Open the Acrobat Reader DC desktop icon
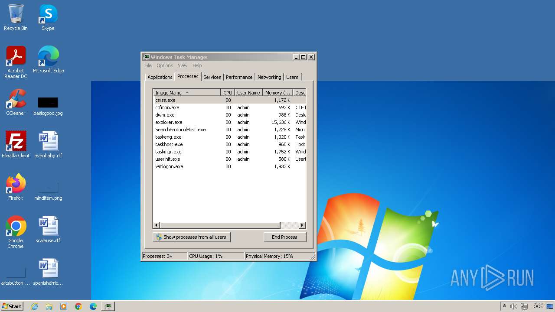Image resolution: width=555 pixels, height=312 pixels. pos(16,62)
